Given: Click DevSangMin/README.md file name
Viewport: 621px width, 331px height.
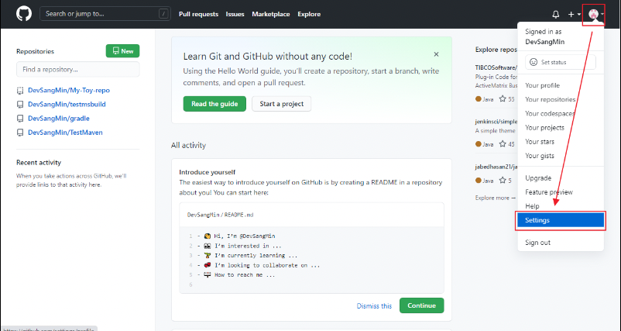Looking at the screenshot, I should (x=220, y=215).
